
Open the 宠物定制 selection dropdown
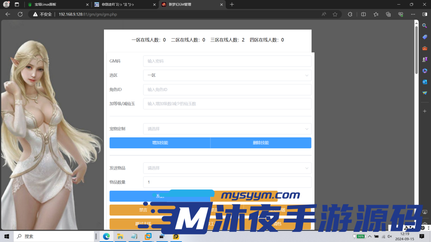tap(227, 129)
